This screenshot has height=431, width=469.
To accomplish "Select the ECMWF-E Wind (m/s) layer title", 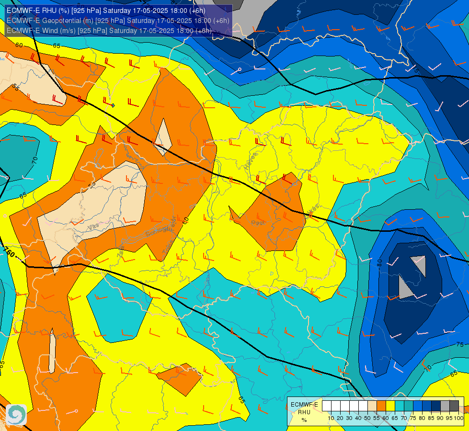I will (109, 31).
